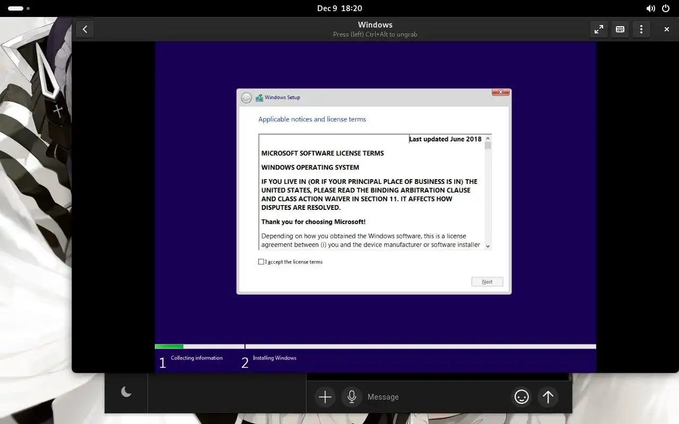Open the clock showing Dec 9 18:20
The width and height of the screenshot is (679, 424).
339,8
